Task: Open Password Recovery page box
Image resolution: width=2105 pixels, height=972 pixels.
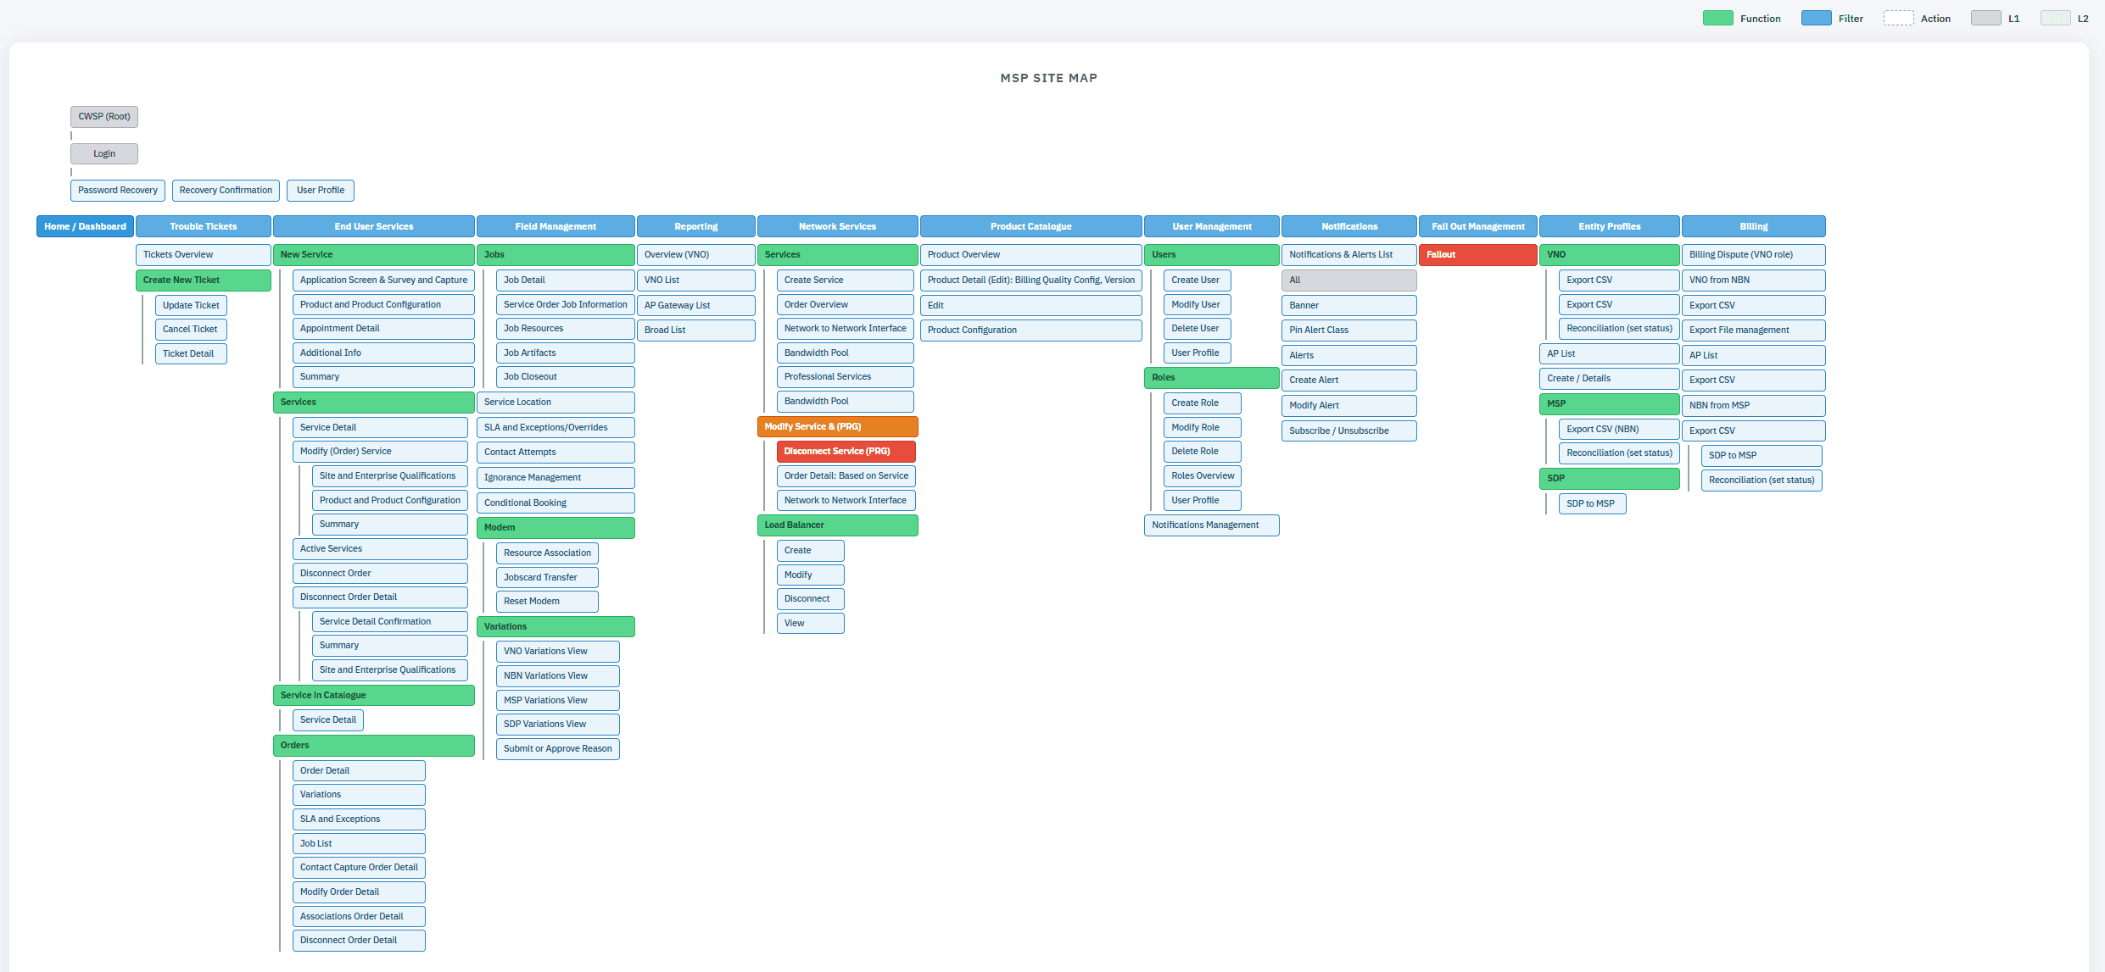Action: click(x=118, y=190)
